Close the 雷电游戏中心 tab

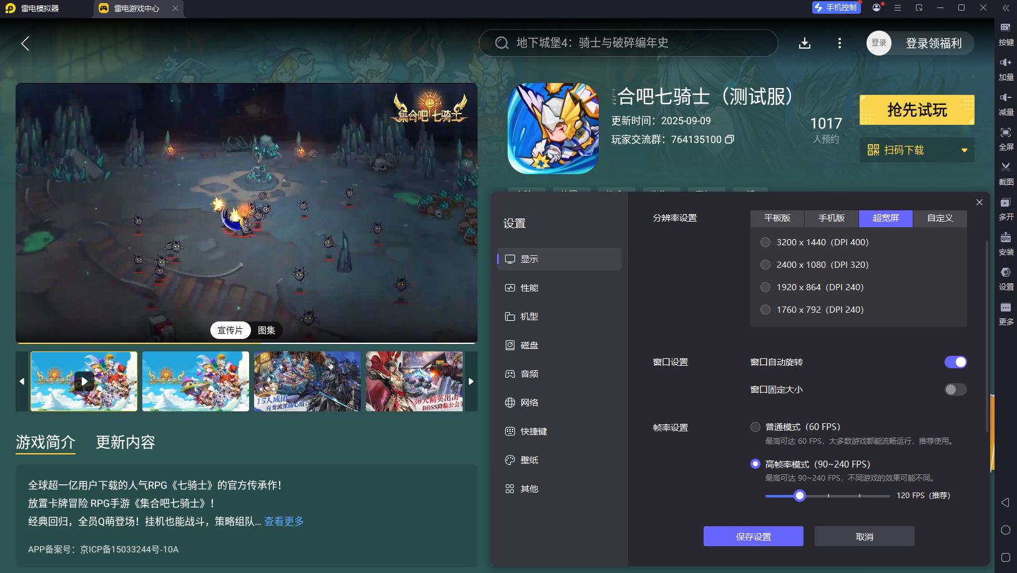[x=175, y=8]
